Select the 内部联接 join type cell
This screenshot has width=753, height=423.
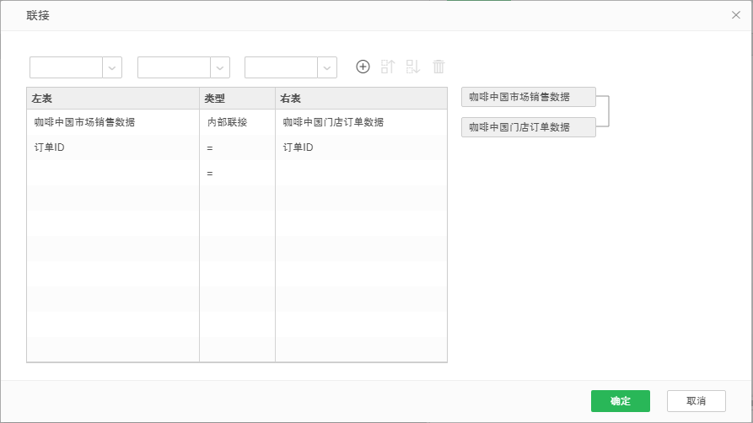coord(228,122)
